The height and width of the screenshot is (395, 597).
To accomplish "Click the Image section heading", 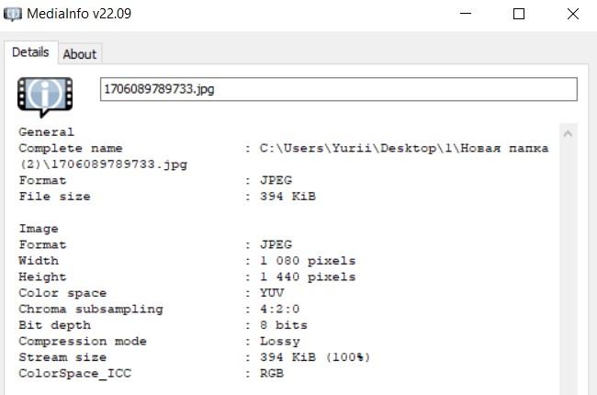I will [39, 229].
